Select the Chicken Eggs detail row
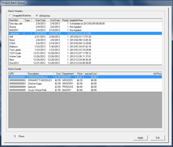 [x=85, y=84]
